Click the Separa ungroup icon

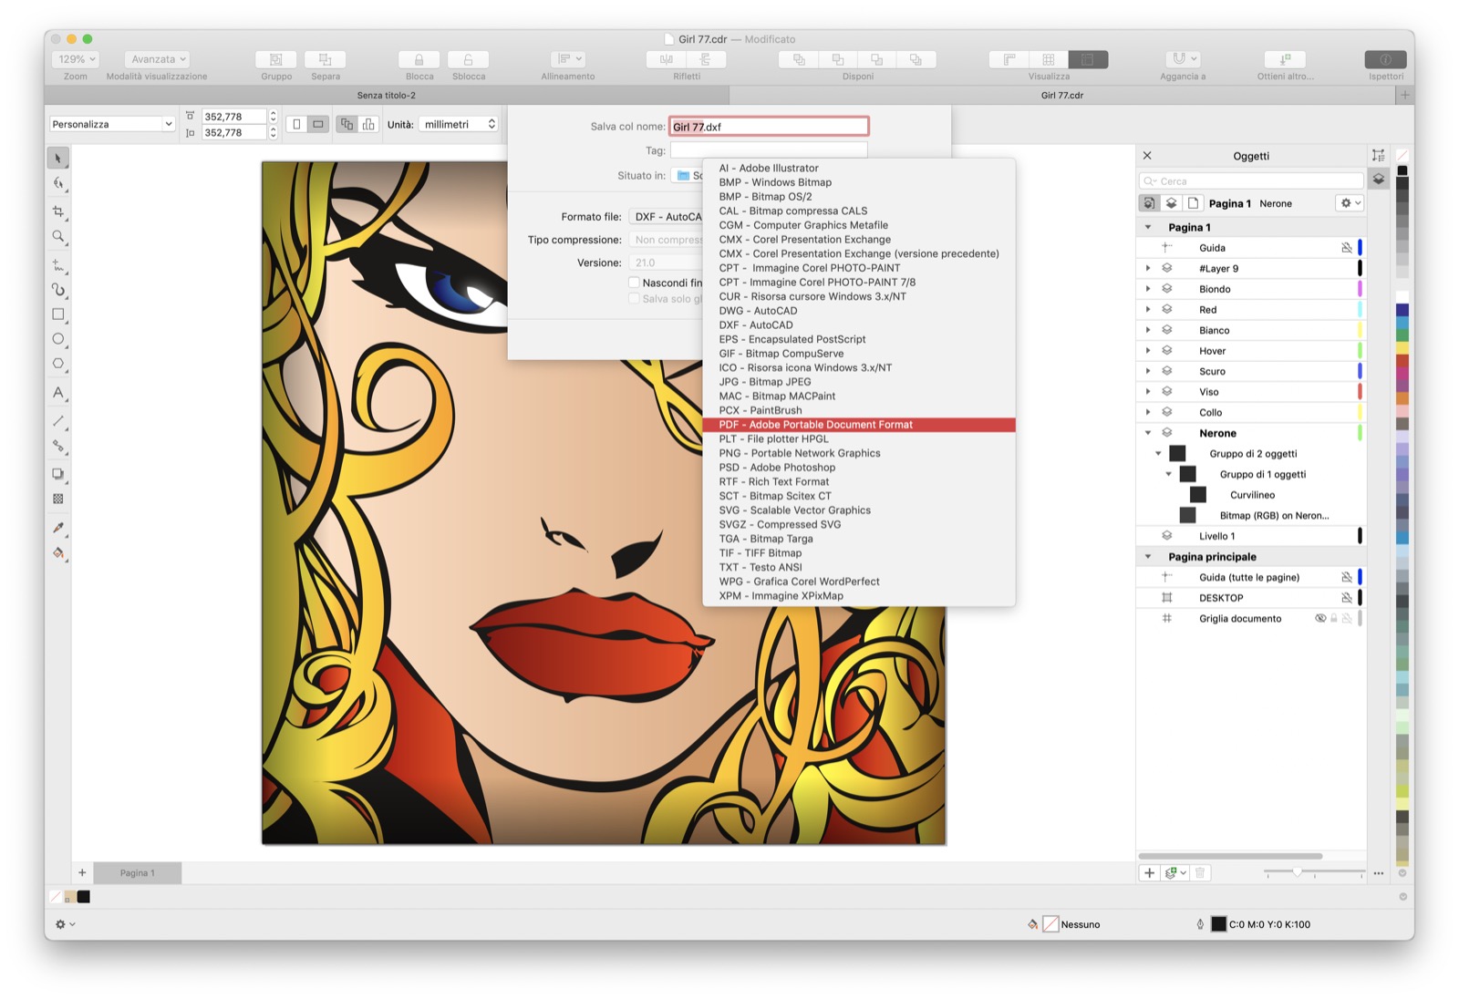325,59
